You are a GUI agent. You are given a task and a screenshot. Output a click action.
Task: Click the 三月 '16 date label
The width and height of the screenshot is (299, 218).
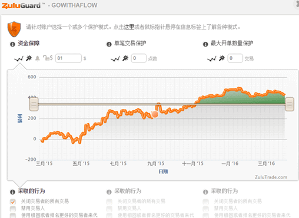(267, 164)
